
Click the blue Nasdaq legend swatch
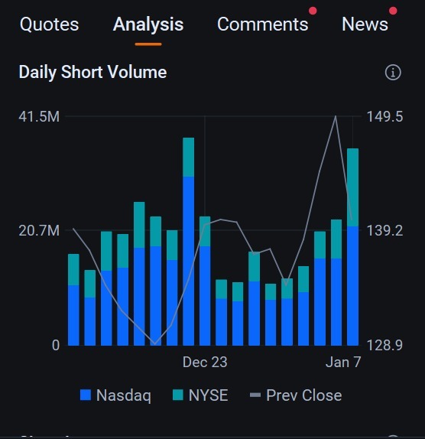(86, 395)
